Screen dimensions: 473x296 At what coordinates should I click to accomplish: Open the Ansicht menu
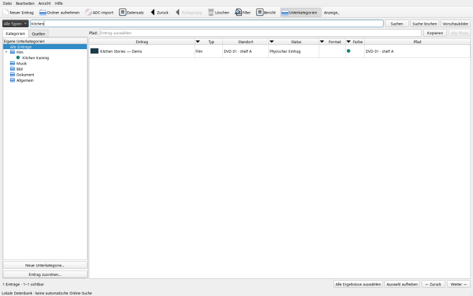44,3
